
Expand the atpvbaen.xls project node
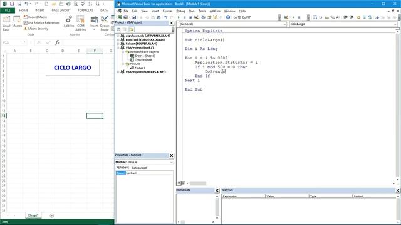[x=118, y=36]
